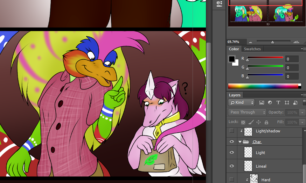306x183 pixels.
Task: Click the clipping arrow on Light/shadow layer
Action: point(242,131)
